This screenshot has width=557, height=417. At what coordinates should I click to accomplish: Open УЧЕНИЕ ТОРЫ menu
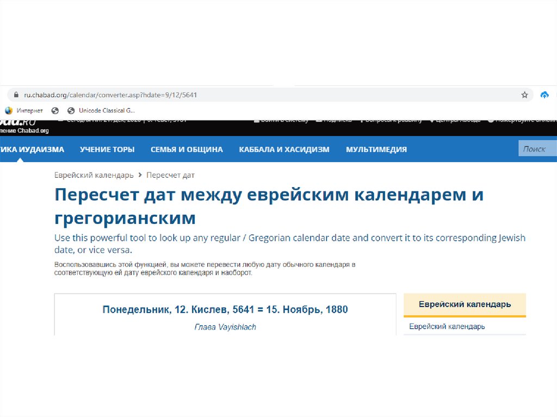(x=107, y=150)
